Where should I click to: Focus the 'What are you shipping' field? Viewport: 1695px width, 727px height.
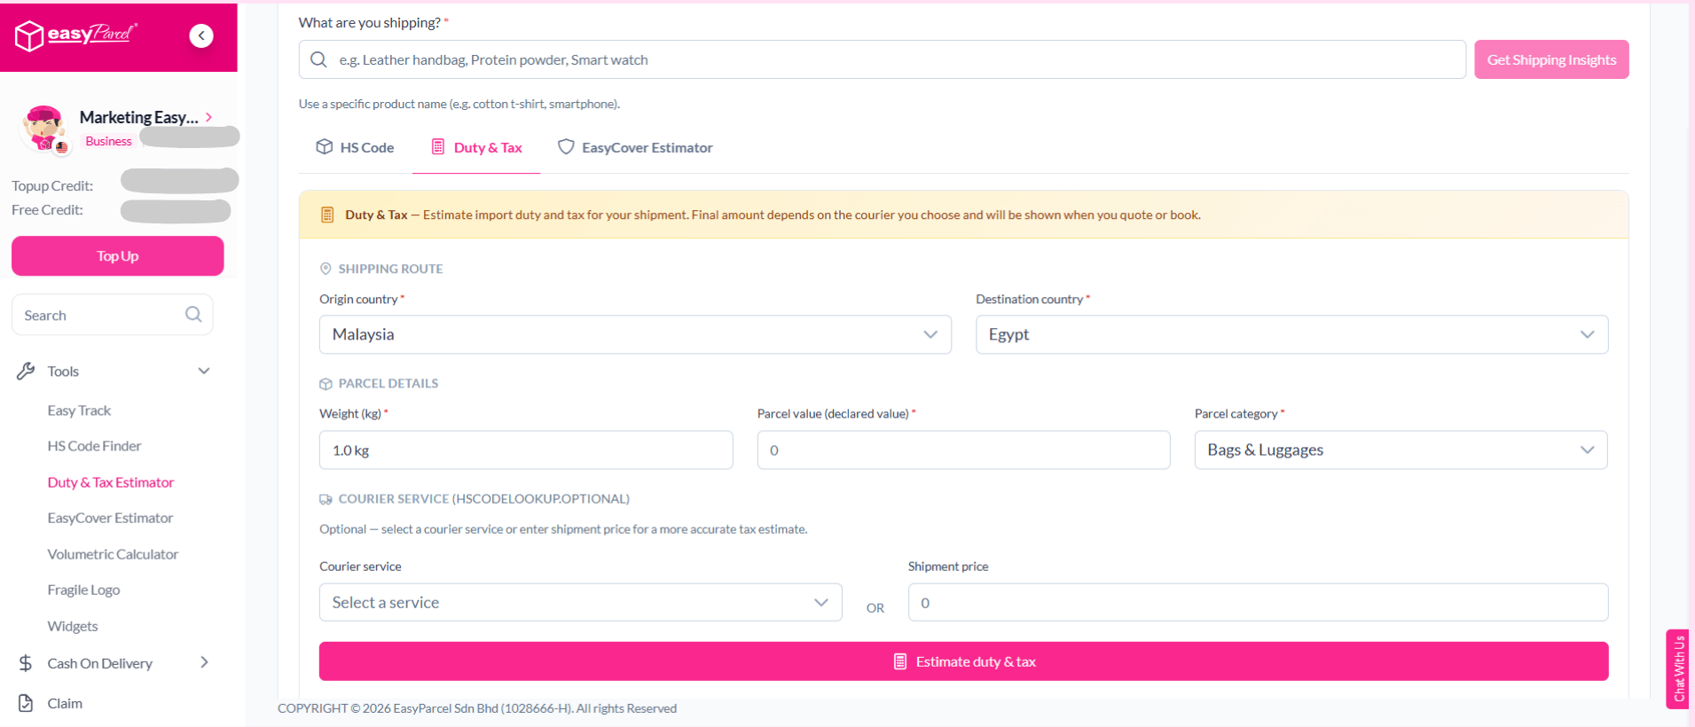[882, 59]
